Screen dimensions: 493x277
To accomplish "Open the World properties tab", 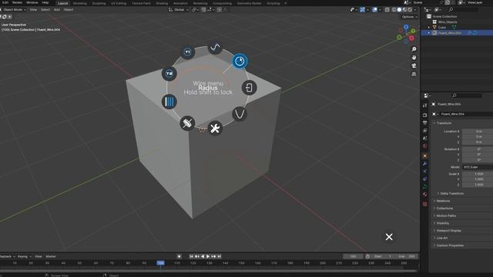I will 425,146.
